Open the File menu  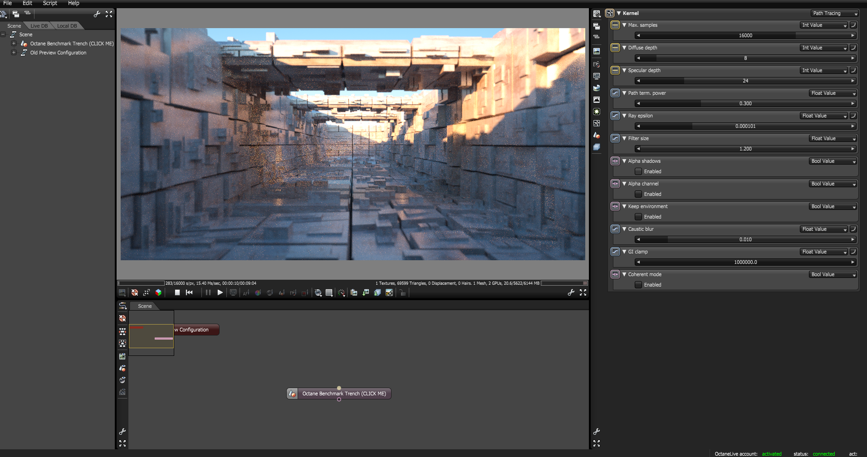8,3
